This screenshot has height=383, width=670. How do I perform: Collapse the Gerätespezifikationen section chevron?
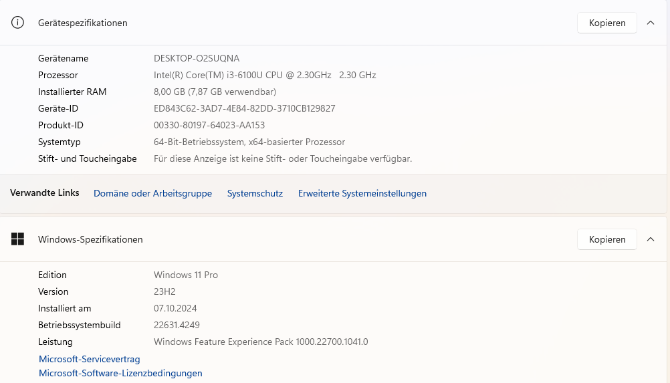(x=651, y=23)
